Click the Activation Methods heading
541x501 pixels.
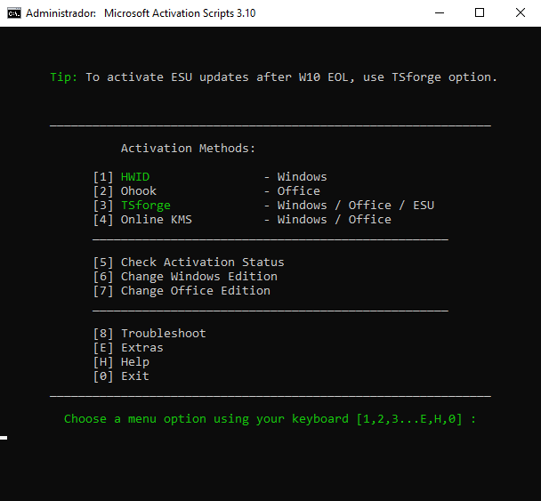tap(188, 149)
